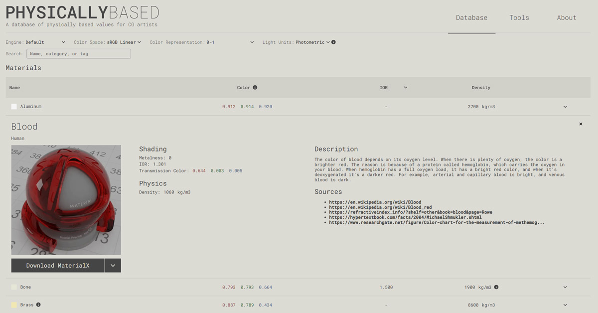Image resolution: width=598 pixels, height=313 pixels.
Task: Go to the About page
Action: click(x=567, y=17)
